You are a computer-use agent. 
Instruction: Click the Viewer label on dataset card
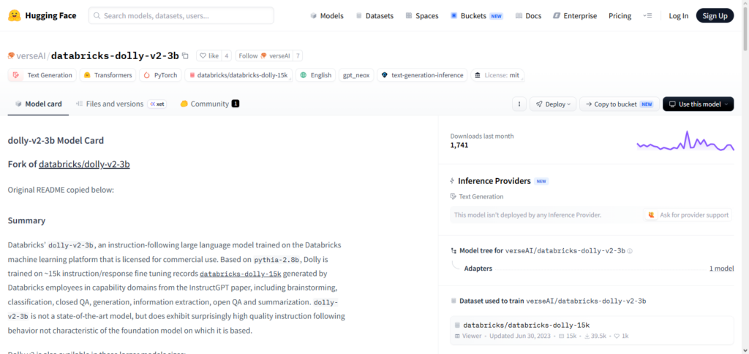click(471, 336)
